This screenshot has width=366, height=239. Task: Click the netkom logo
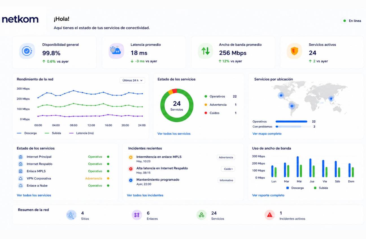click(x=20, y=19)
